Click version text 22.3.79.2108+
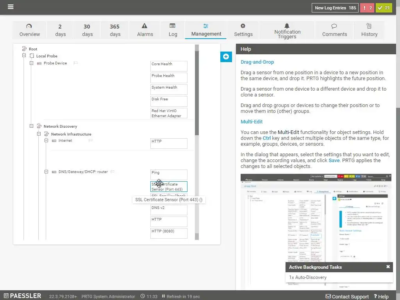Screen dimensions: 400x300 coord(63,296)
